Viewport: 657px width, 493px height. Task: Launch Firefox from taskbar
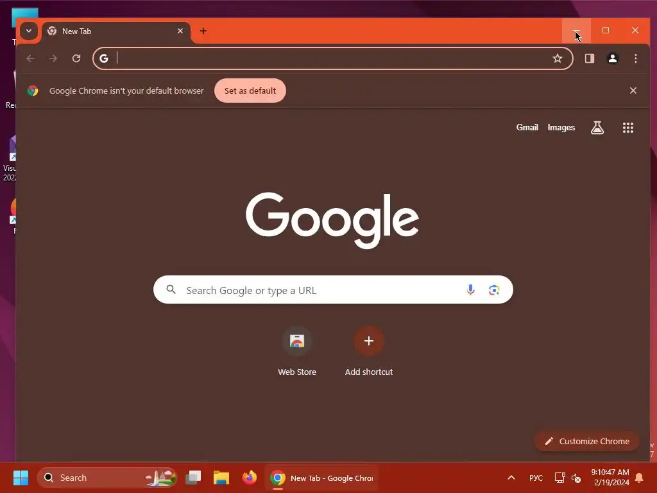click(250, 478)
